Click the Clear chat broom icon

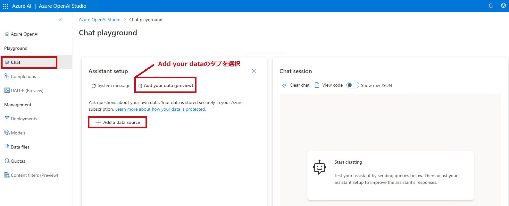point(285,85)
